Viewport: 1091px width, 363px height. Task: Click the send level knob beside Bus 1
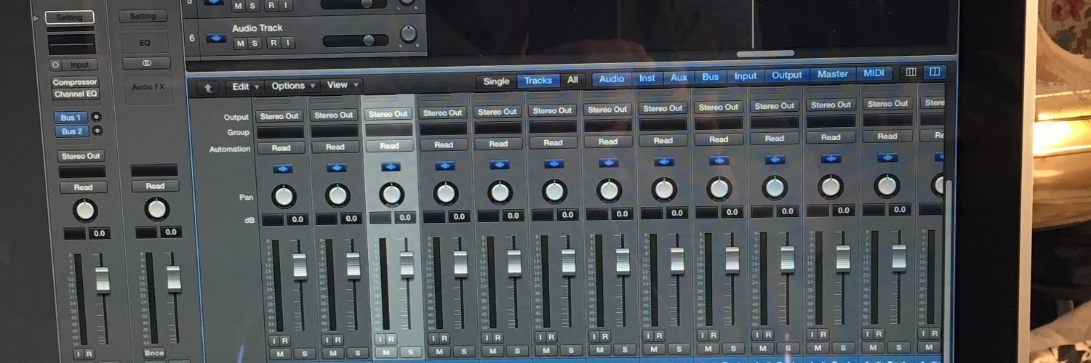pos(97,117)
